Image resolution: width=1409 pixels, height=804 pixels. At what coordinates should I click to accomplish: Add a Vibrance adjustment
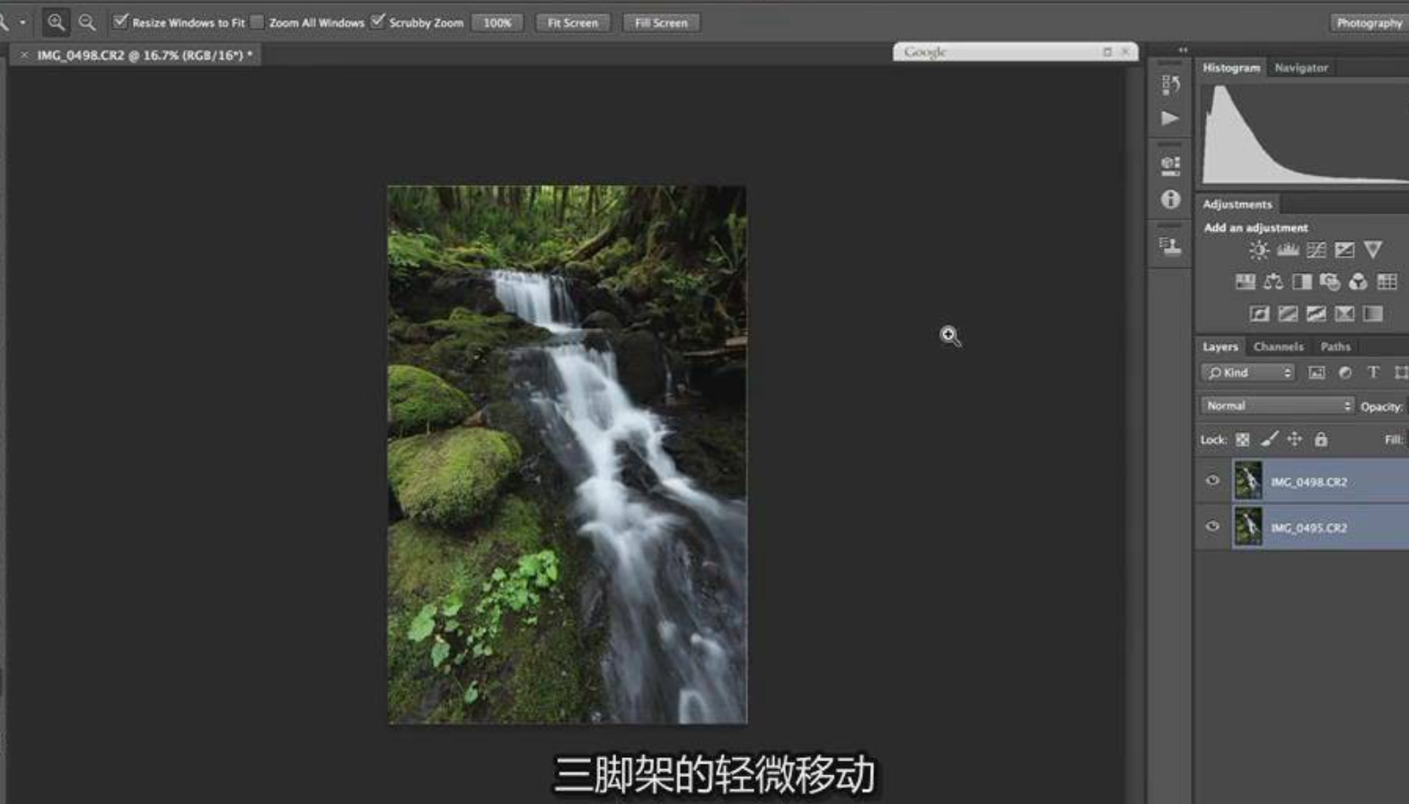1372,250
